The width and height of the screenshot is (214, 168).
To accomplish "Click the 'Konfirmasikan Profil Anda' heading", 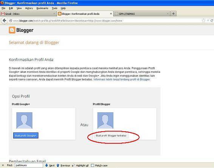I will (31, 60).
